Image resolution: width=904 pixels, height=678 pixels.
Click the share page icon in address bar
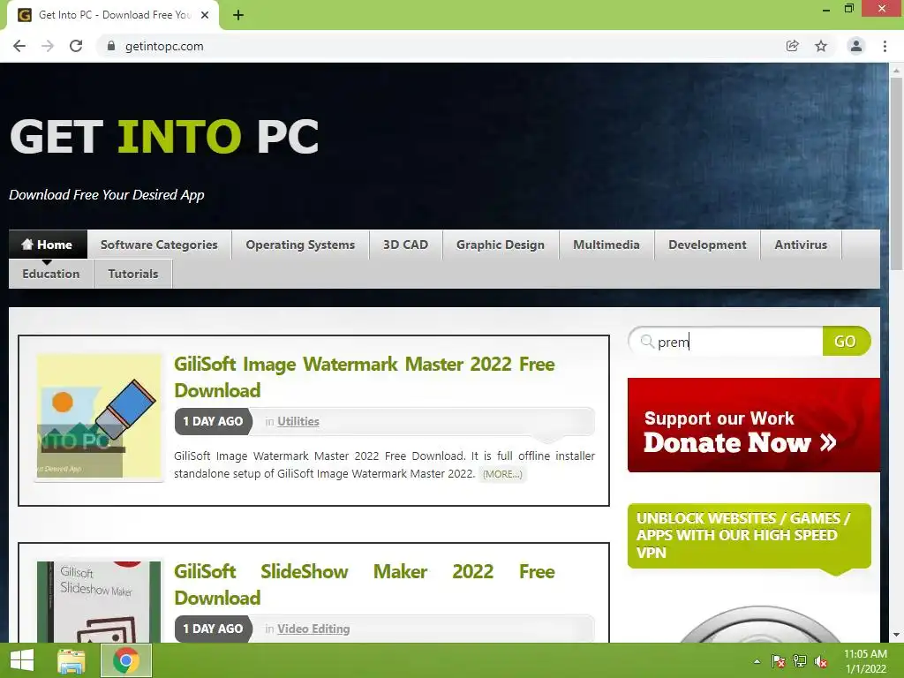793,46
